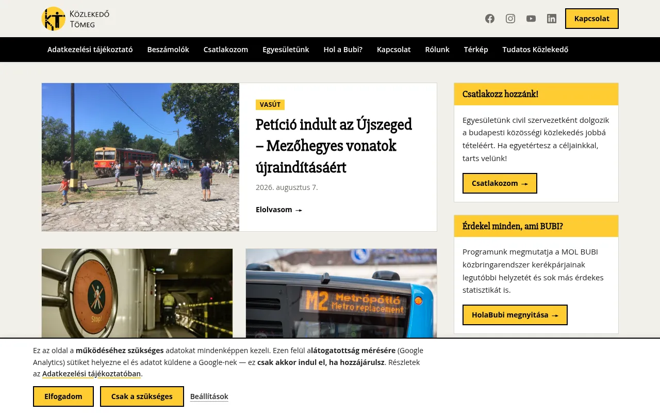Select Kapcsolat in the black navigation bar

click(x=394, y=50)
